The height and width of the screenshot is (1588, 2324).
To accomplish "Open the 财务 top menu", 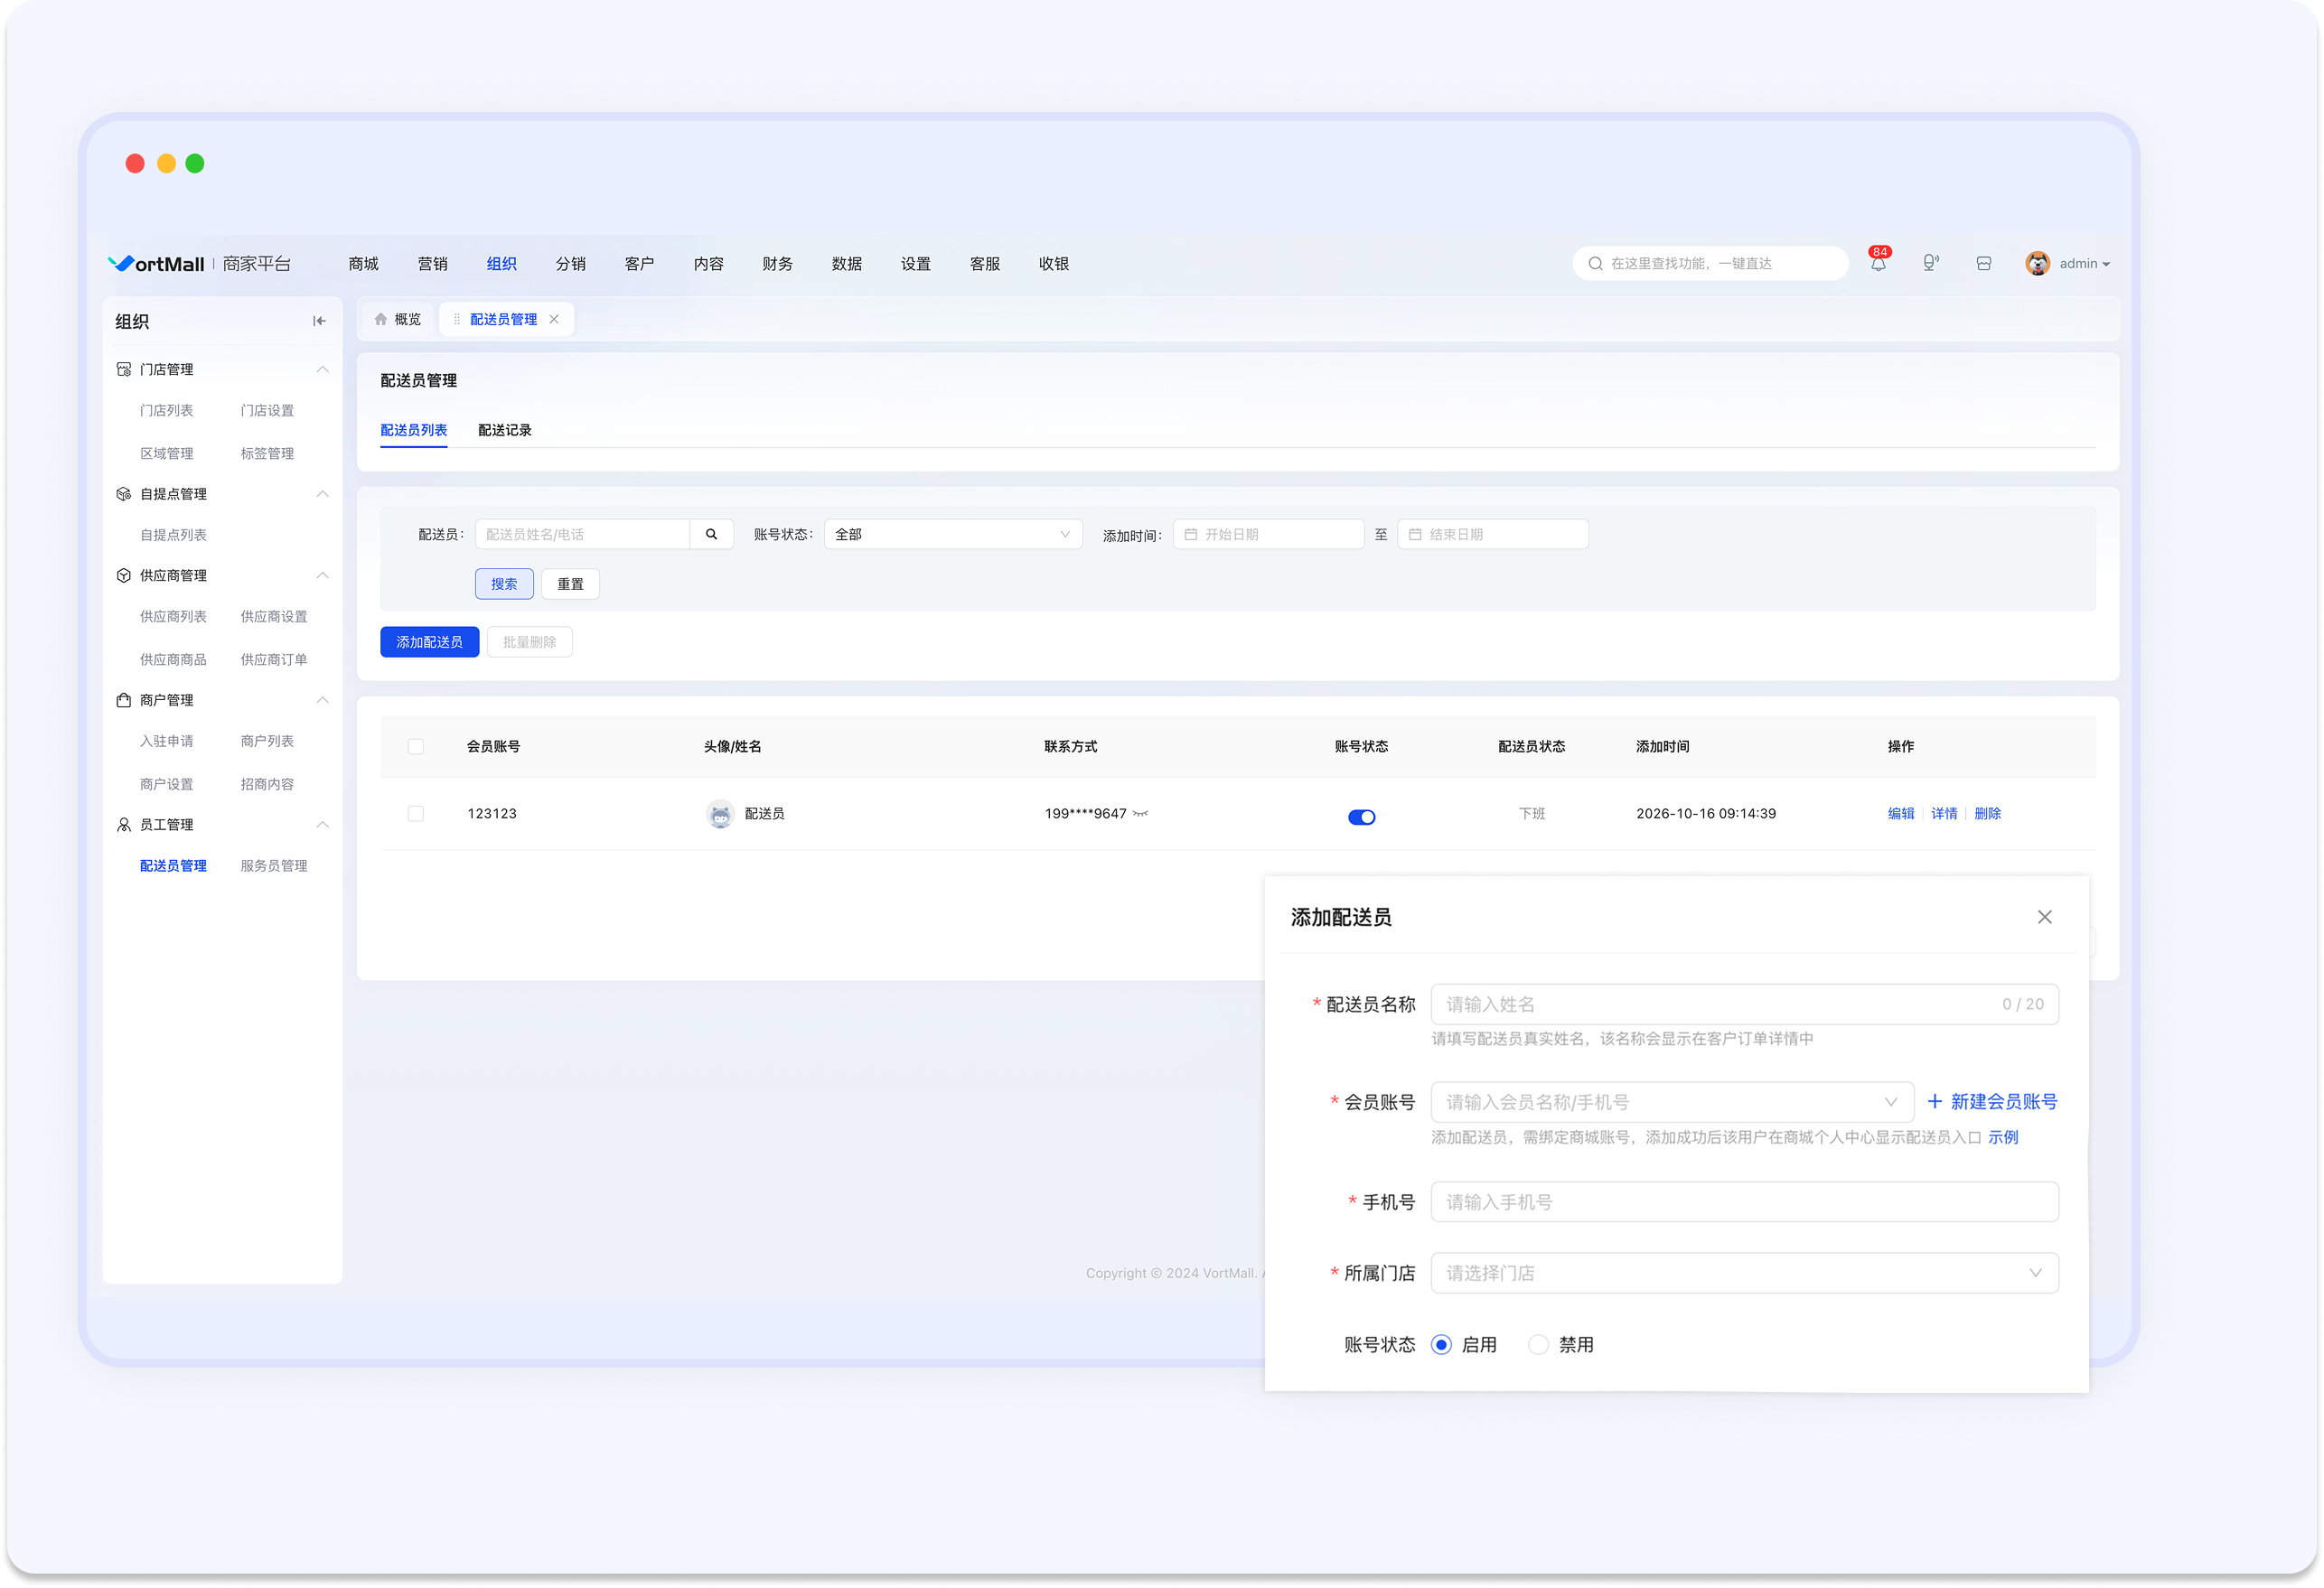I will [778, 264].
